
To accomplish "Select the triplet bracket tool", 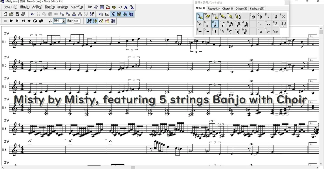I will pyautogui.click(x=276, y=24).
